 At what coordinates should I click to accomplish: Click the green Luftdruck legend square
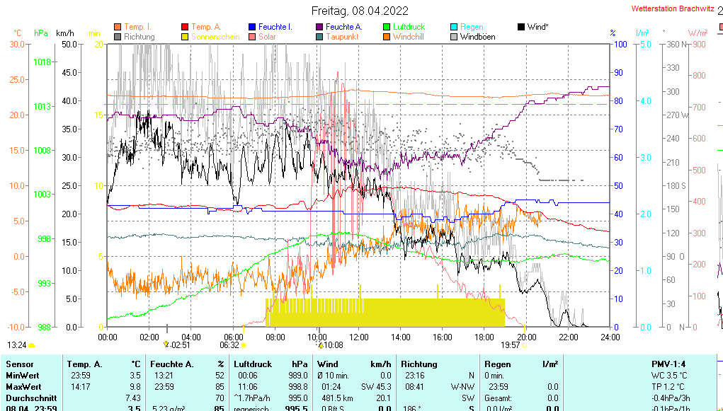(387, 27)
